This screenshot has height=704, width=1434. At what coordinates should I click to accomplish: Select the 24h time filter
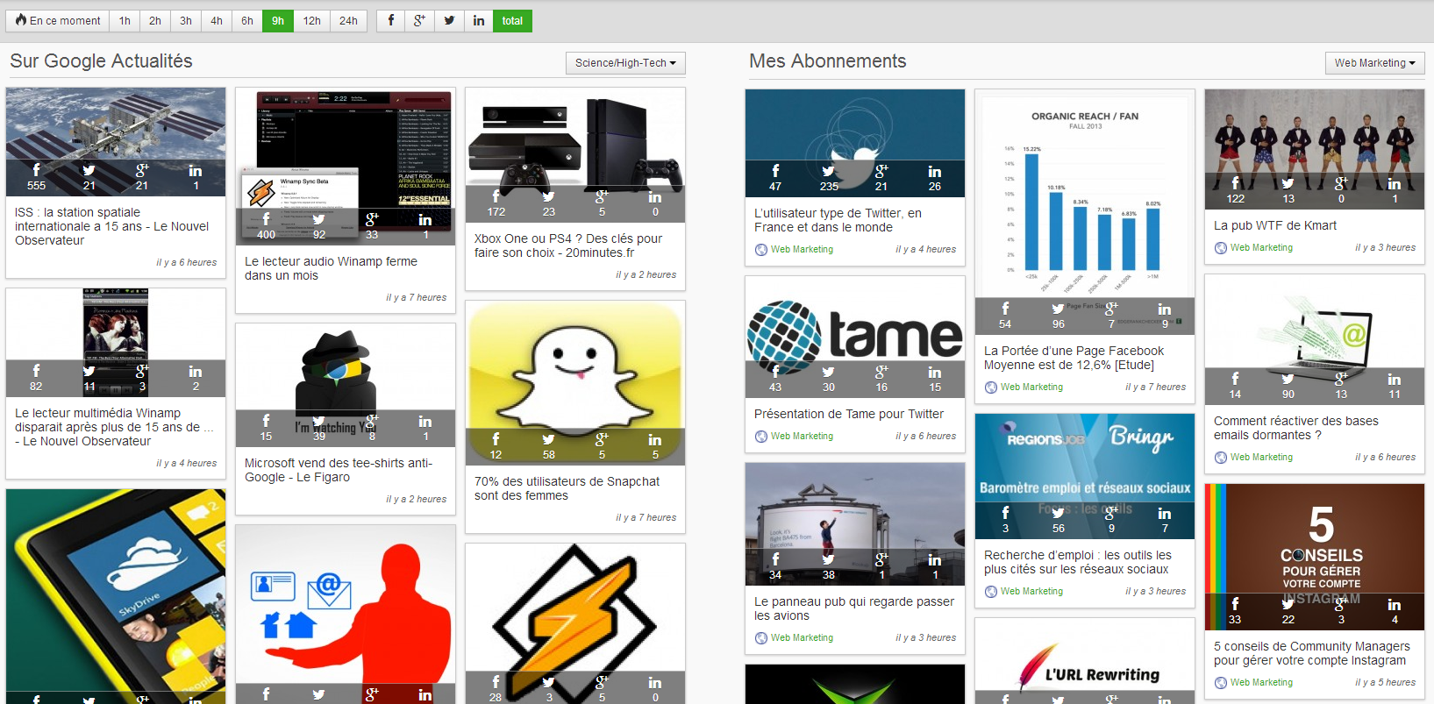348,20
